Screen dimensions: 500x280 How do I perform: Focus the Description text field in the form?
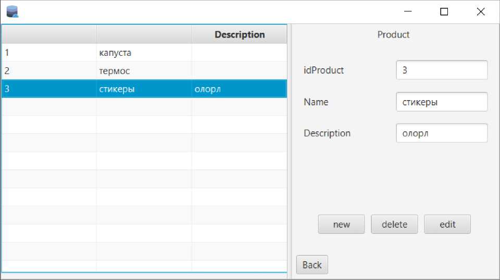(x=442, y=133)
